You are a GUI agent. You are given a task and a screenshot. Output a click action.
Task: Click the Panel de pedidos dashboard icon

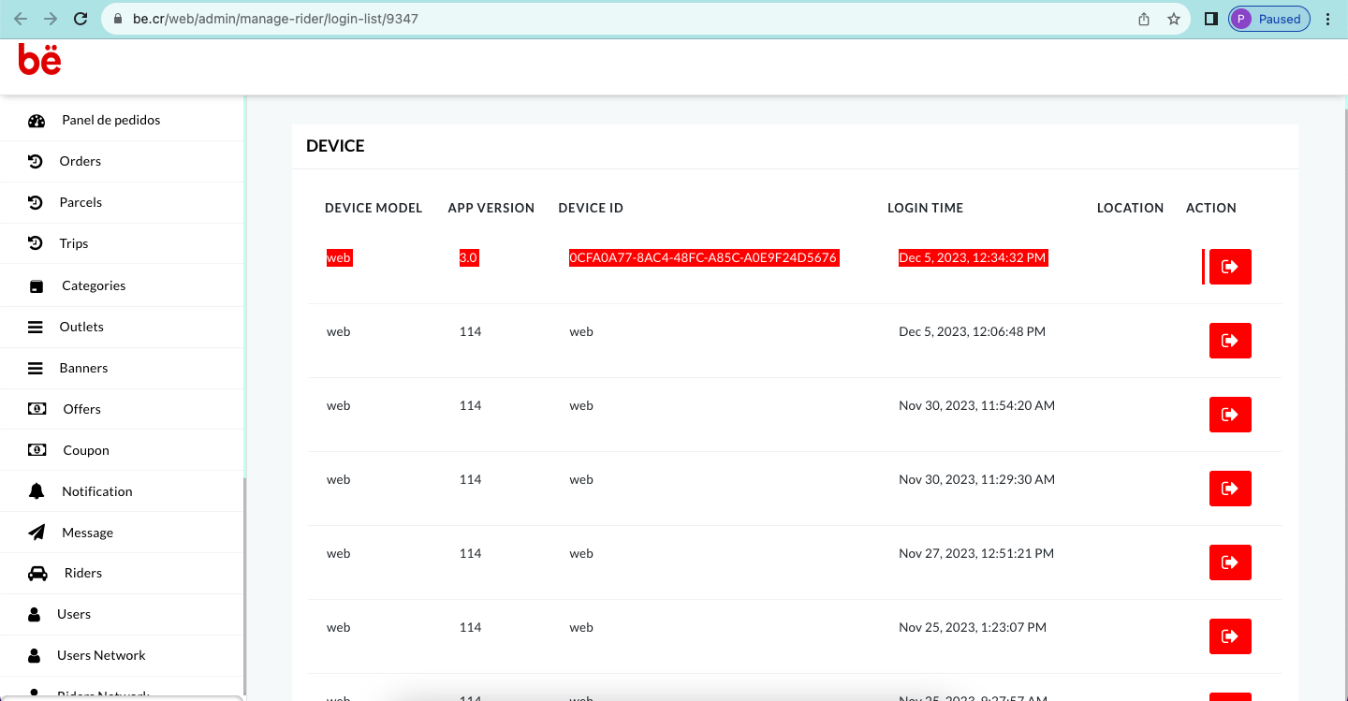tap(37, 121)
